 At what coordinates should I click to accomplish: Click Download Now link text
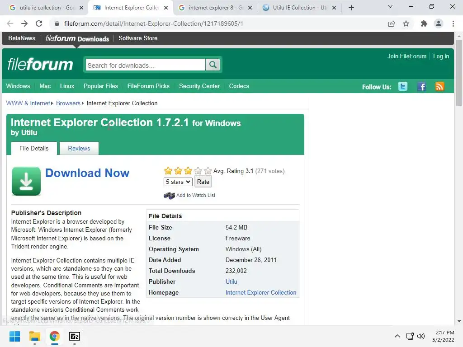pos(87,173)
